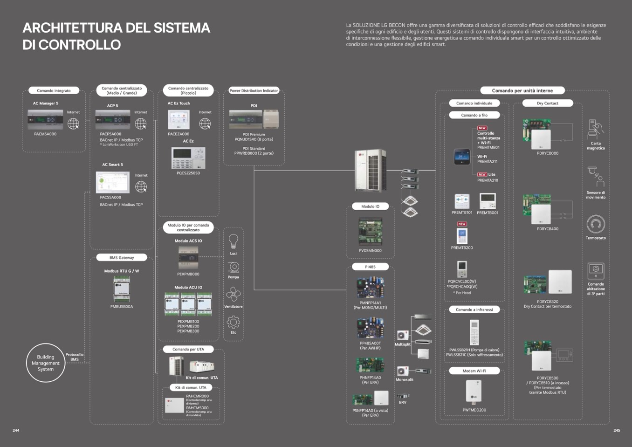The height and width of the screenshot is (447, 632).
Task: Click the Internet globe icon beside AC Smart 5
Action: point(141,186)
